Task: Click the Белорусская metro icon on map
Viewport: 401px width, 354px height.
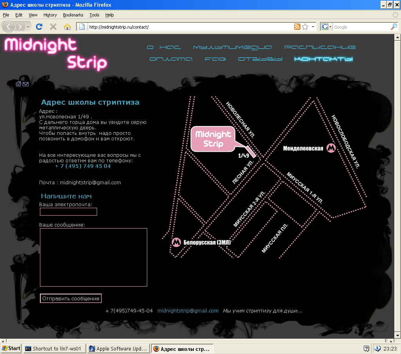Action: click(x=176, y=242)
